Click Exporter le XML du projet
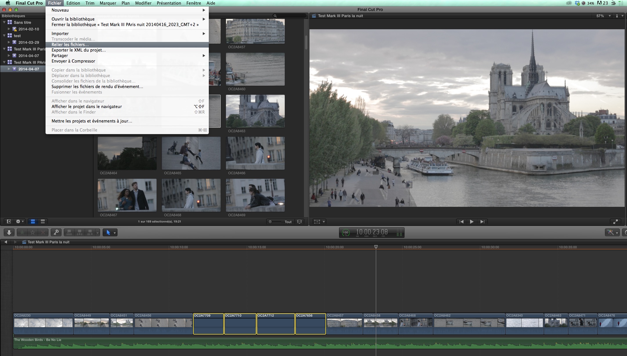This screenshot has width=627, height=356. [x=79, y=50]
